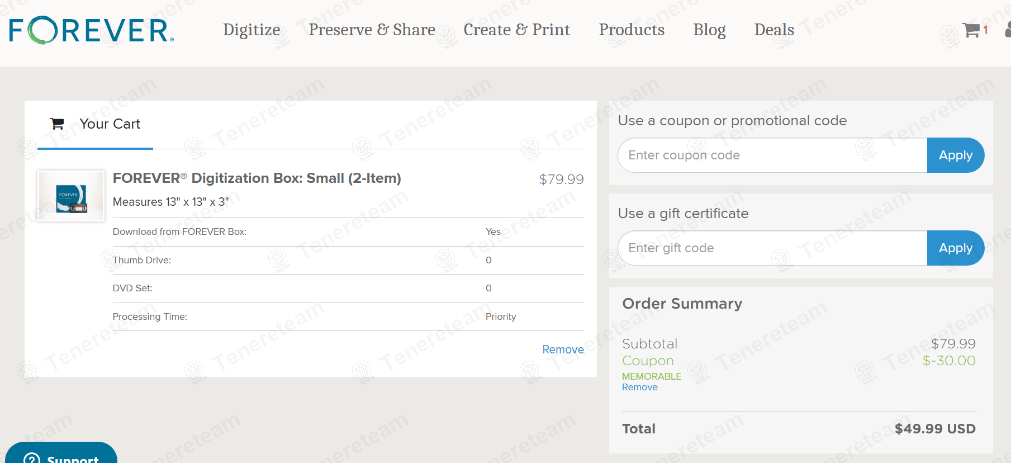The width and height of the screenshot is (1011, 463).
Task: Remove the Digitization Box from cart
Action: 563,349
